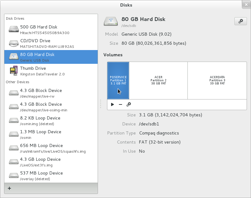The image size is (251, 198).
Task: Select 500 GB Hard Disk drive name
Action: click(x=38, y=27)
